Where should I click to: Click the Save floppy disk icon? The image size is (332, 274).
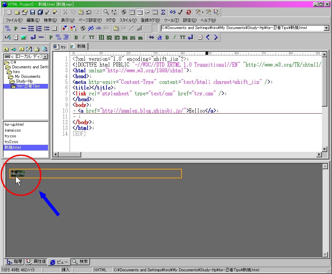pyautogui.click(x=32, y=12)
